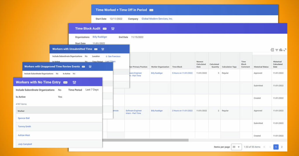Open filter settings icon in Time Block Audit header
The width and height of the screenshot is (299, 156).
point(113,29)
